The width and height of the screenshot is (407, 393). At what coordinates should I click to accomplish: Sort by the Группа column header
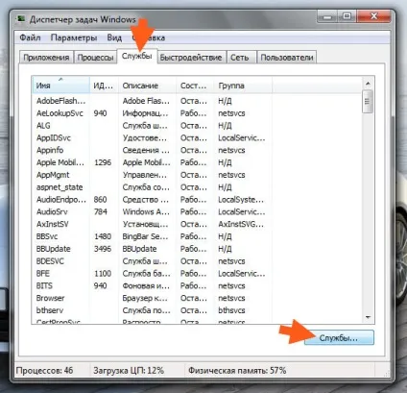[x=243, y=86]
